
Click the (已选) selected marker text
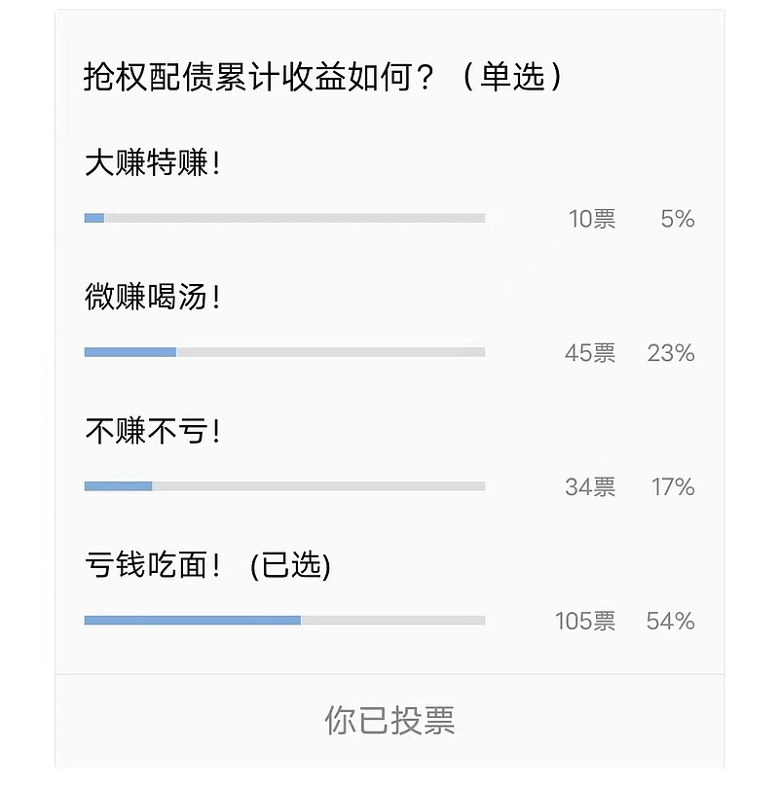(x=290, y=566)
